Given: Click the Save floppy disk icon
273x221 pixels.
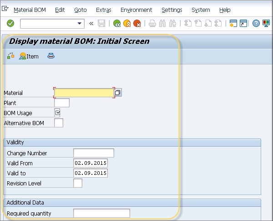Looking at the screenshot, I should [101, 23].
